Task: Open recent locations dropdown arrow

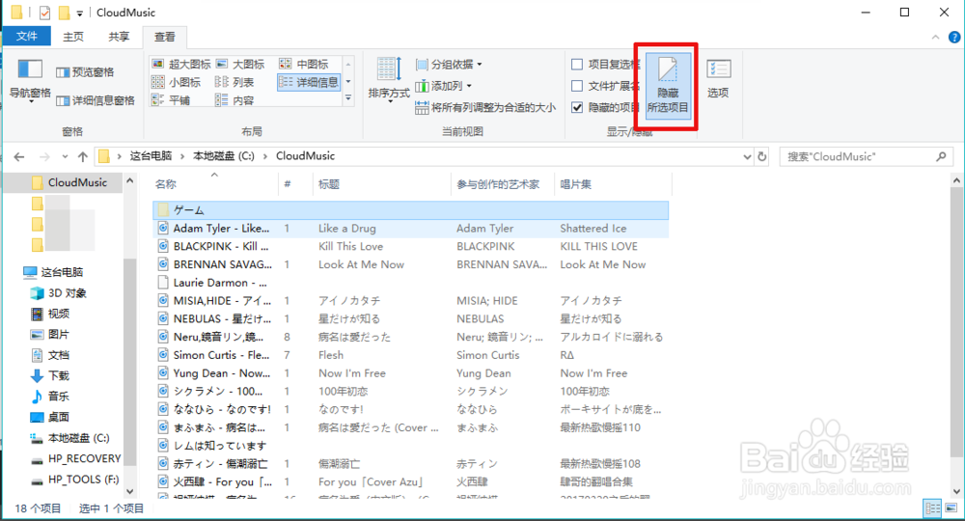Action: [x=65, y=157]
